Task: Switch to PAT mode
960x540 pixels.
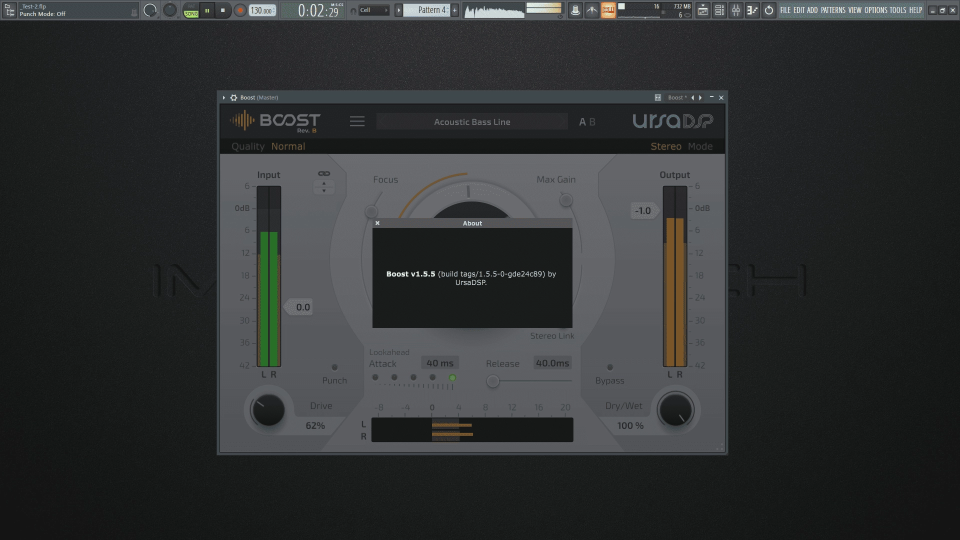Action: [x=191, y=6]
